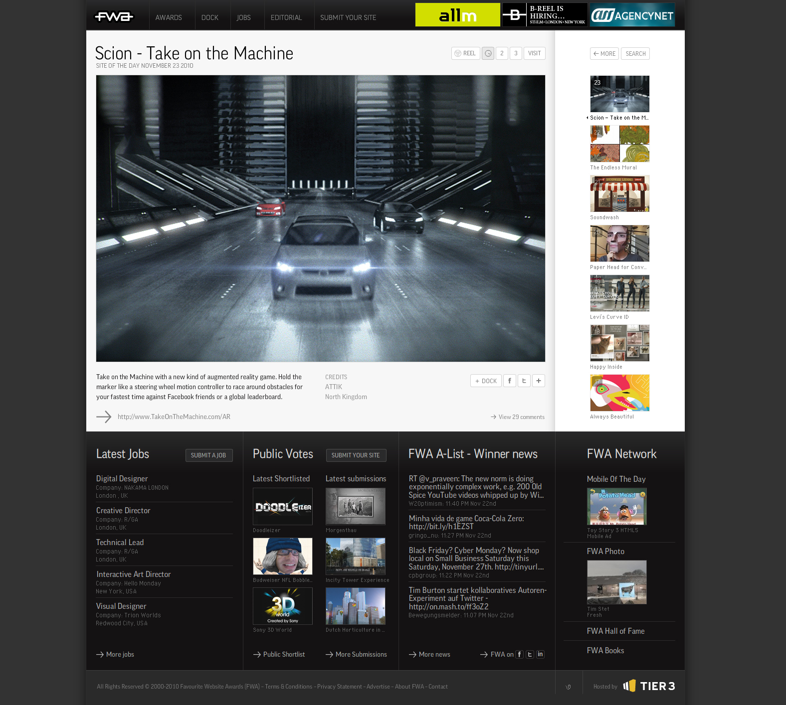Open the Happy Inside thumbnail
The height and width of the screenshot is (705, 786).
pos(620,343)
